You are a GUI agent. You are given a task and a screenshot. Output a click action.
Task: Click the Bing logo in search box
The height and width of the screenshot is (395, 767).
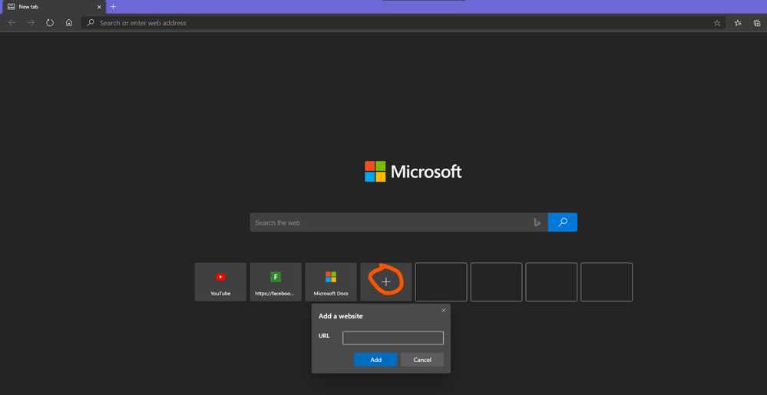[537, 222]
